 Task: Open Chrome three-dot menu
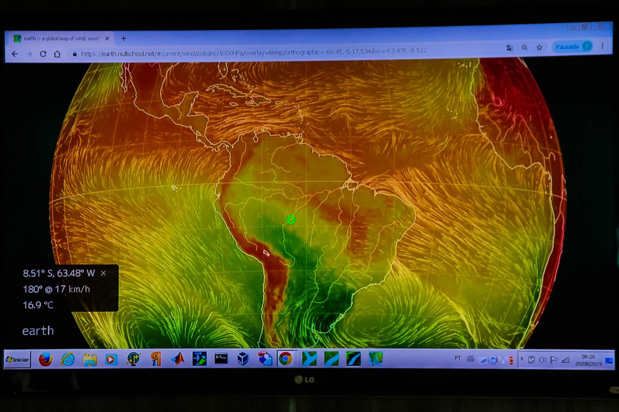tap(603, 46)
